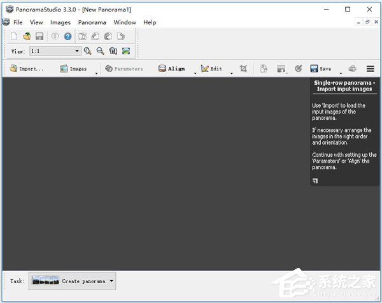Click the rotate left icon
Viewport: 382px width, 303px height.
tap(95, 36)
